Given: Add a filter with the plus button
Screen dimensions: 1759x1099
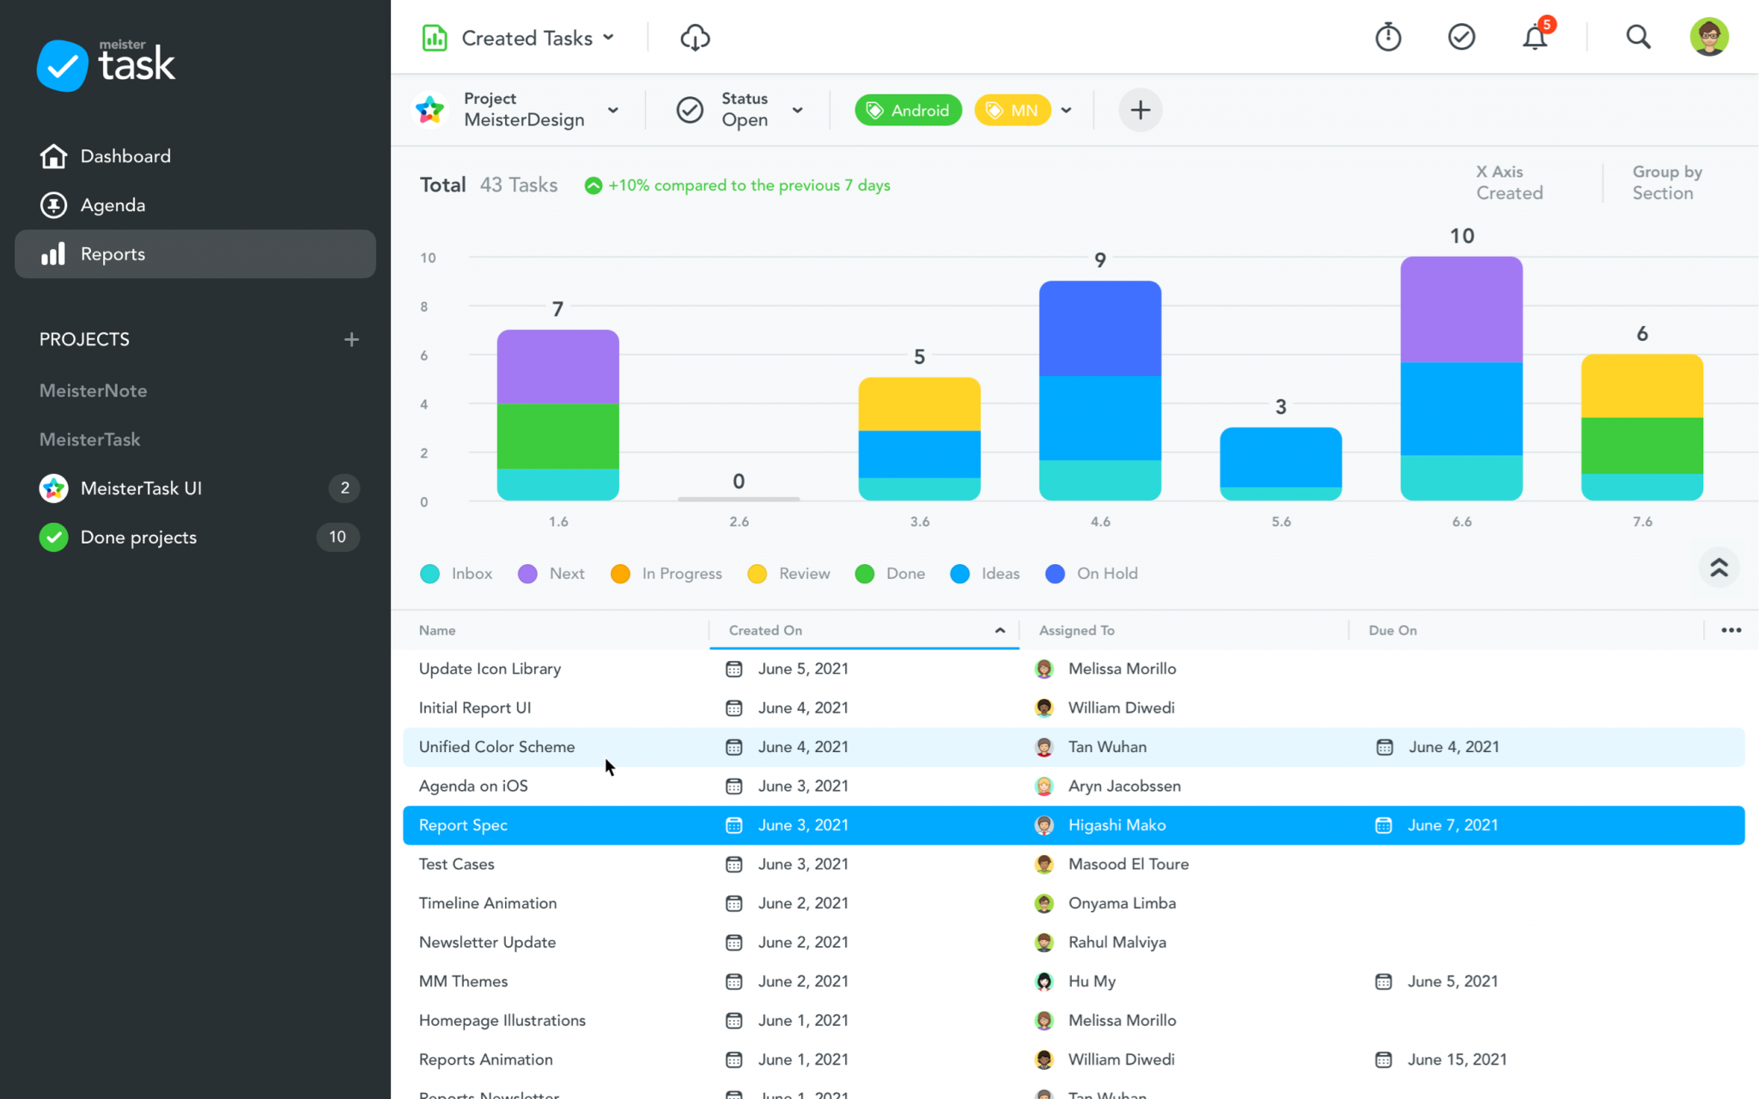Looking at the screenshot, I should (1140, 110).
